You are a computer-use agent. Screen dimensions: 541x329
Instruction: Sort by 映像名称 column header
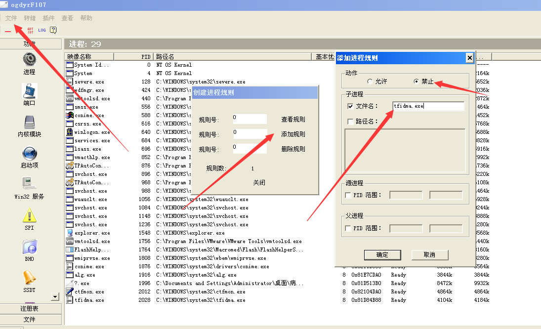click(89, 56)
